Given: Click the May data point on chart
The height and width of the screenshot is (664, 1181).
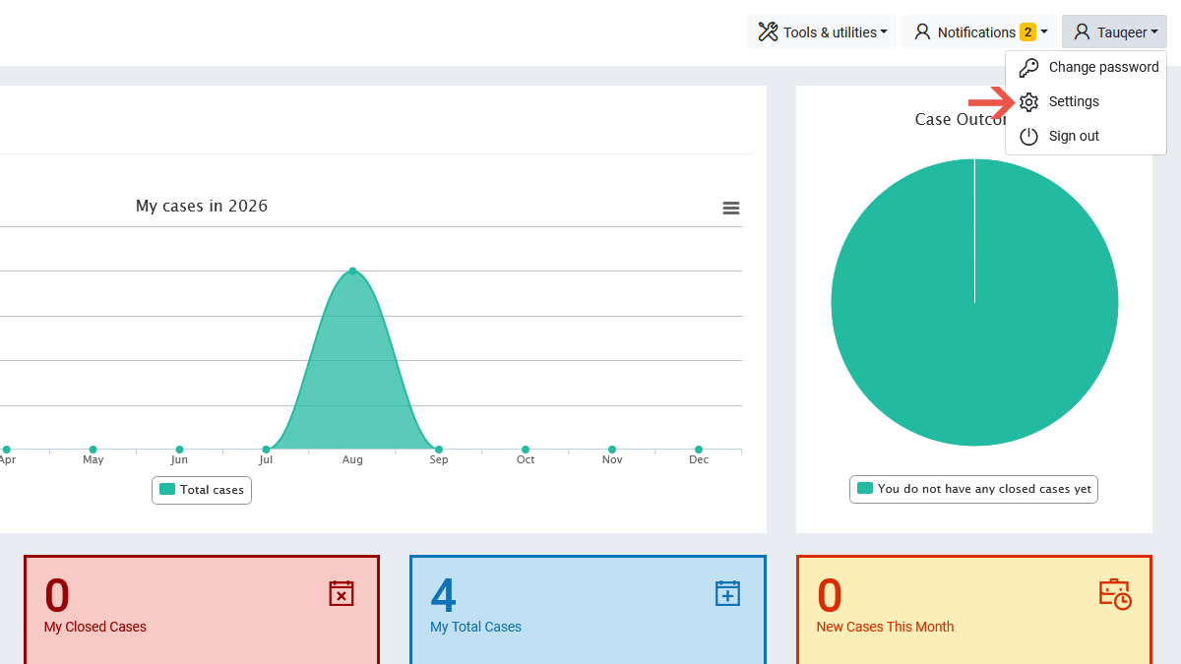Looking at the screenshot, I should click(x=93, y=450).
